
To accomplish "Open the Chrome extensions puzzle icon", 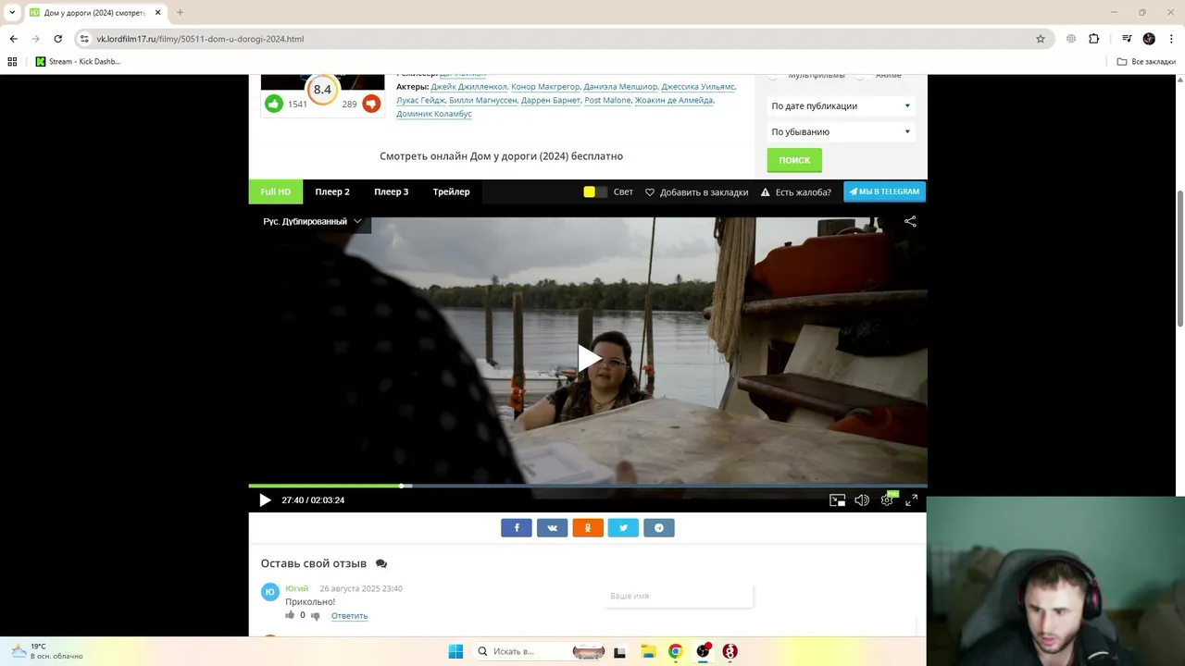I will tap(1093, 39).
